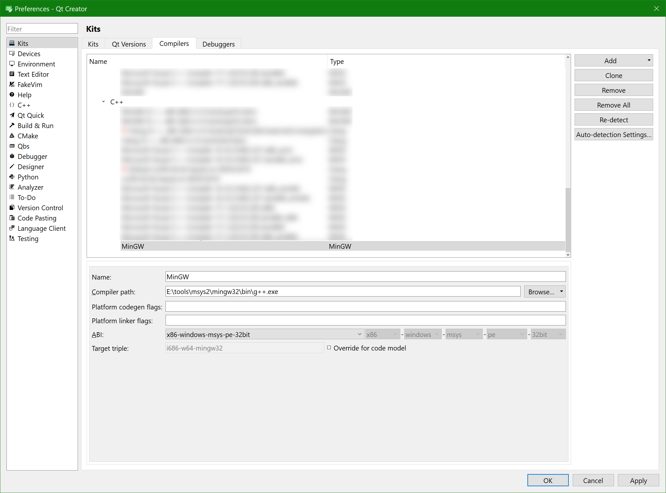Open the Analyzer settings icon
Viewport: 666px width, 493px height.
pos(12,187)
